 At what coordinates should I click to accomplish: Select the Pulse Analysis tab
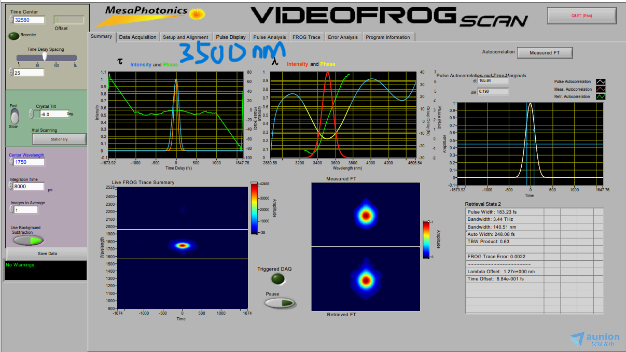point(270,37)
